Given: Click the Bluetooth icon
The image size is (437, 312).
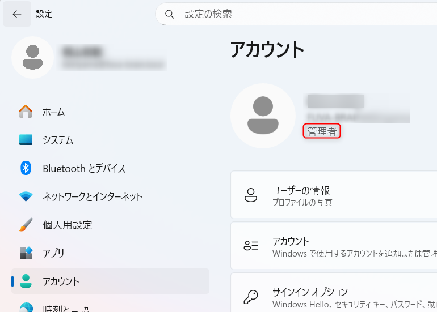Looking at the screenshot, I should pos(26,168).
